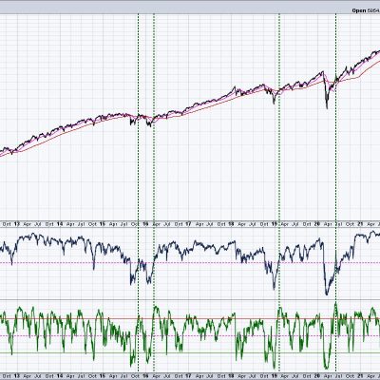
Task: Select the dashed green vertical marker nearest 2019
Action: click(279, 197)
